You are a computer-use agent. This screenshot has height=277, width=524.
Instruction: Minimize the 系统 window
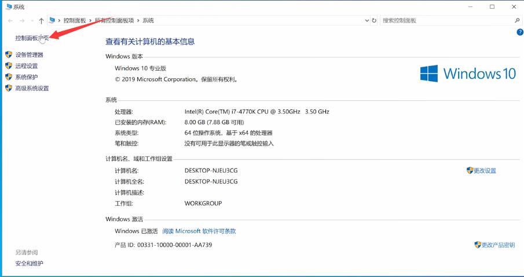[x=471, y=7]
